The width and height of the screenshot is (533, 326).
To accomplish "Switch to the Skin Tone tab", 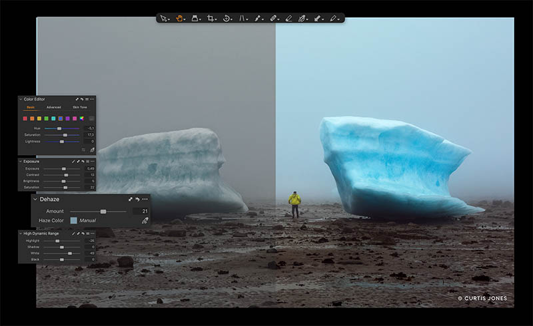I will (80, 107).
